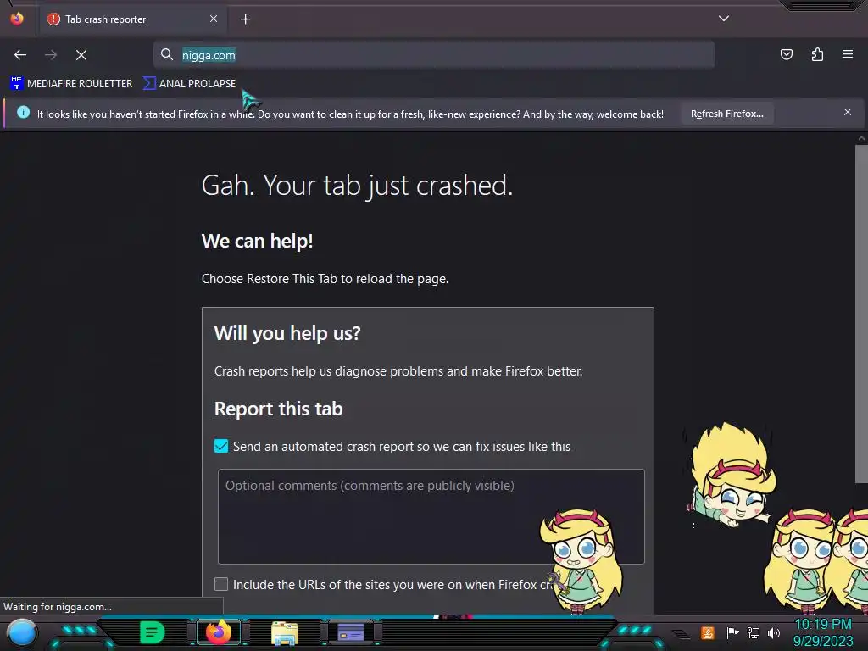The width and height of the screenshot is (868, 651).
Task: Click the info icon in the notification bar
Action: click(23, 113)
